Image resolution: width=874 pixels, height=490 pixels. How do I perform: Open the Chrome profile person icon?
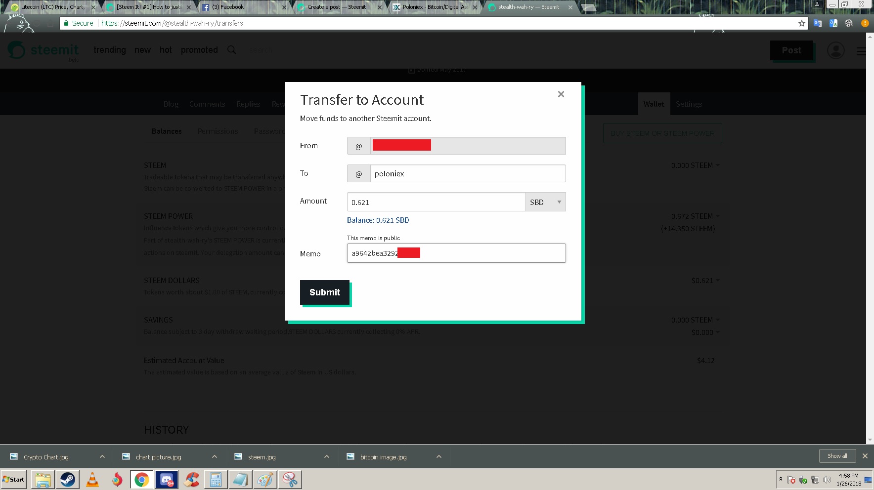coord(817,4)
